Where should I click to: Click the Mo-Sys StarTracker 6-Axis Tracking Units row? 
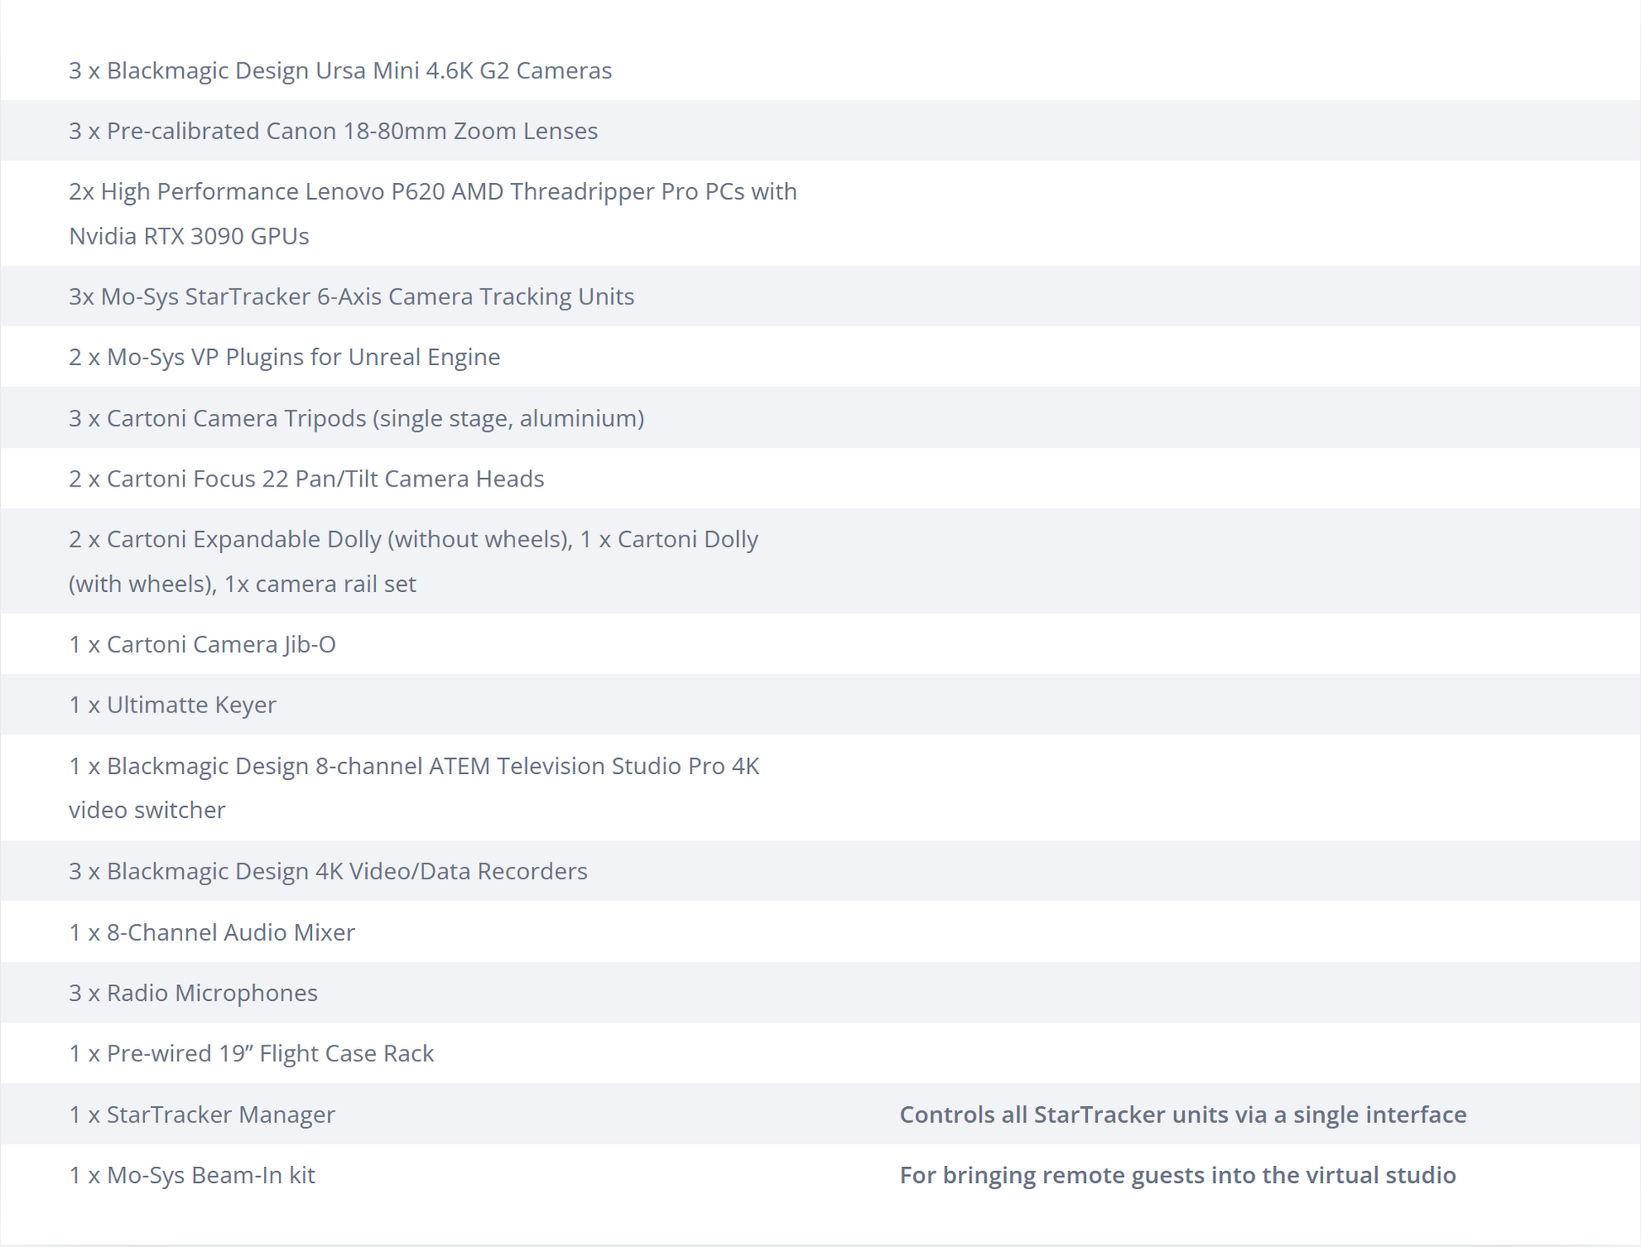coord(351,297)
